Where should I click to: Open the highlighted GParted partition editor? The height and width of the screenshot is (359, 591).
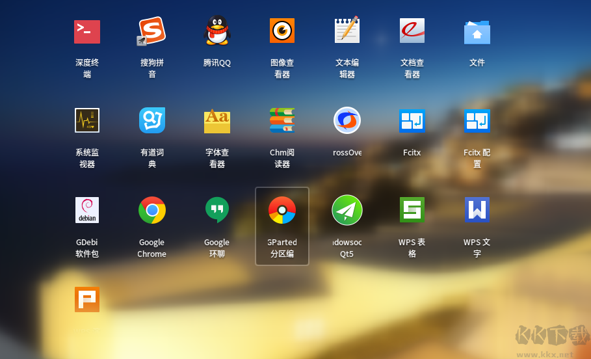click(x=282, y=211)
